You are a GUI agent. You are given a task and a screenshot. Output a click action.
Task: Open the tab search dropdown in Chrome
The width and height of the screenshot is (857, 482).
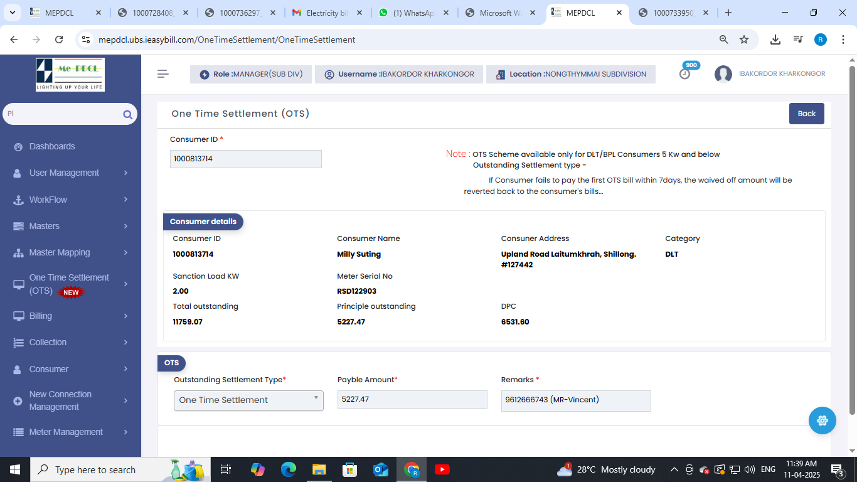(x=13, y=13)
